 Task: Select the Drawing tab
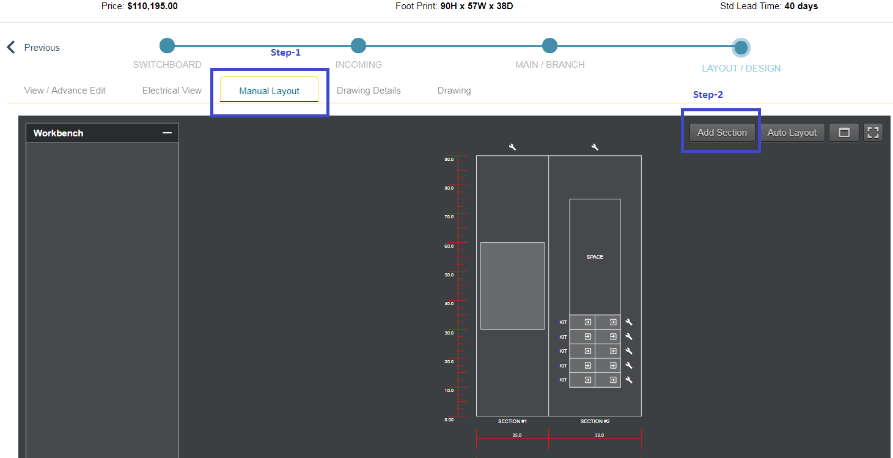point(454,90)
